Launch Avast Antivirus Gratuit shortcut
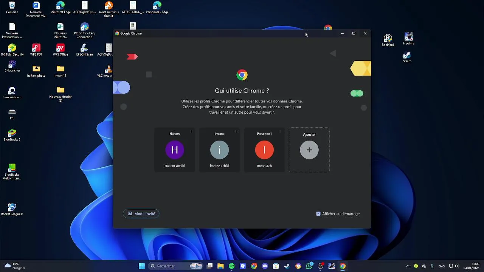 [x=109, y=9]
